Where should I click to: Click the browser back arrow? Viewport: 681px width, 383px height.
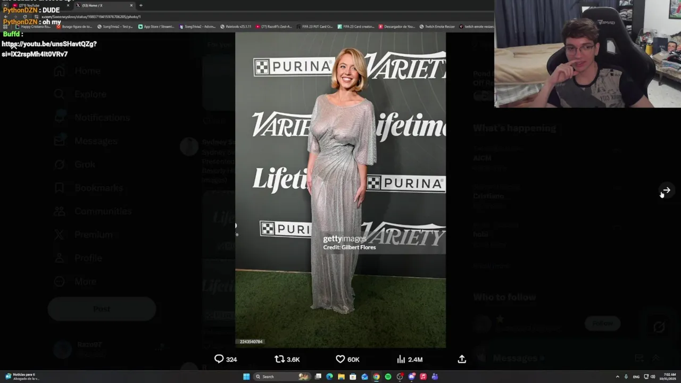tap(6, 16)
